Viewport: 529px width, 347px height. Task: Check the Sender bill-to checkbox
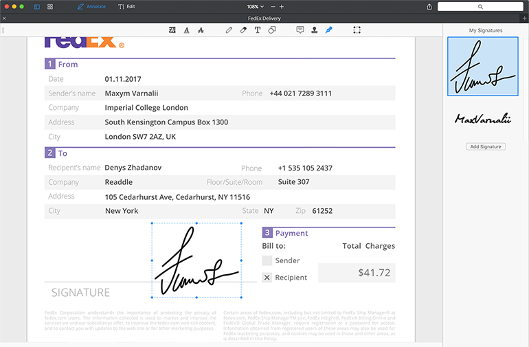[267, 260]
